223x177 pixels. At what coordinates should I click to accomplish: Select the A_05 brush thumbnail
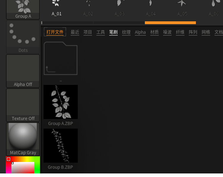[182, 7]
